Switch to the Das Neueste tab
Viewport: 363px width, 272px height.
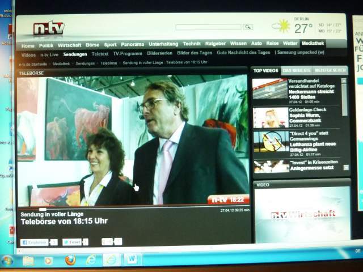(297, 71)
